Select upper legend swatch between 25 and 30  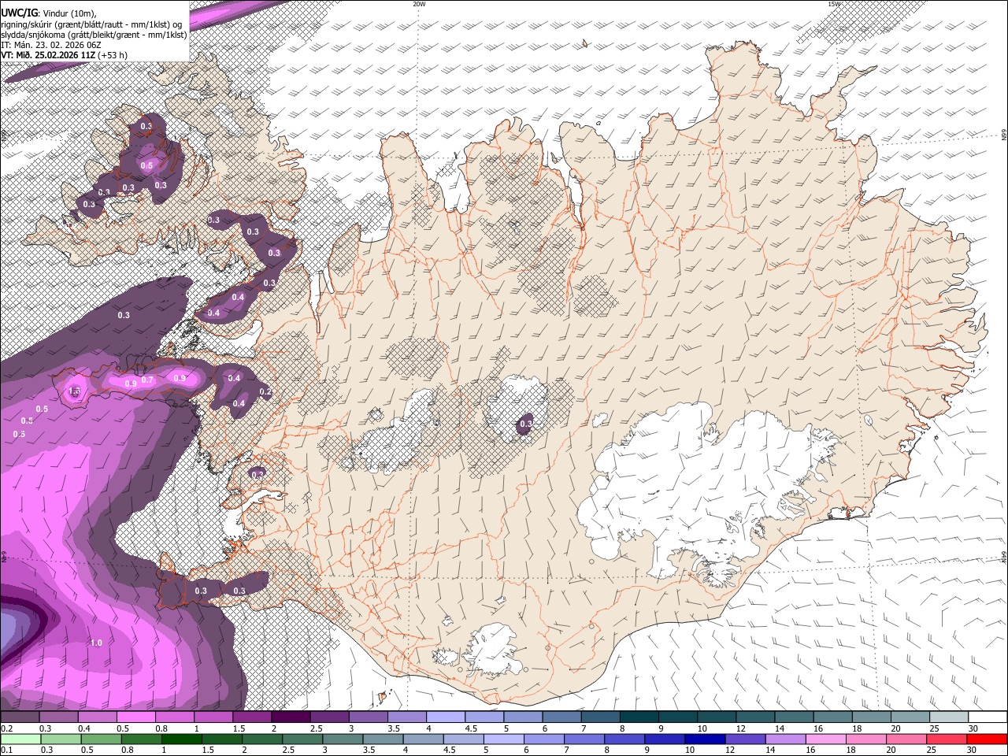pos(949,717)
